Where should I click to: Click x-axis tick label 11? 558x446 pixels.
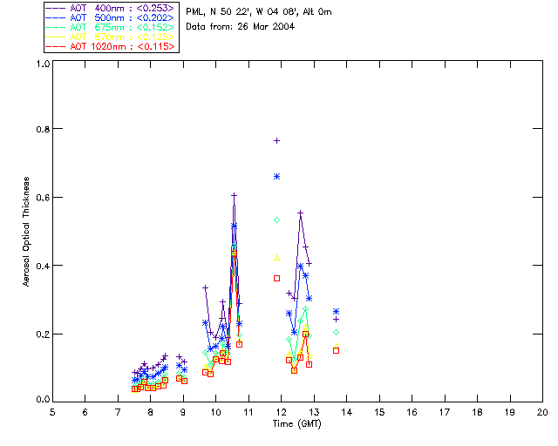(x=248, y=412)
